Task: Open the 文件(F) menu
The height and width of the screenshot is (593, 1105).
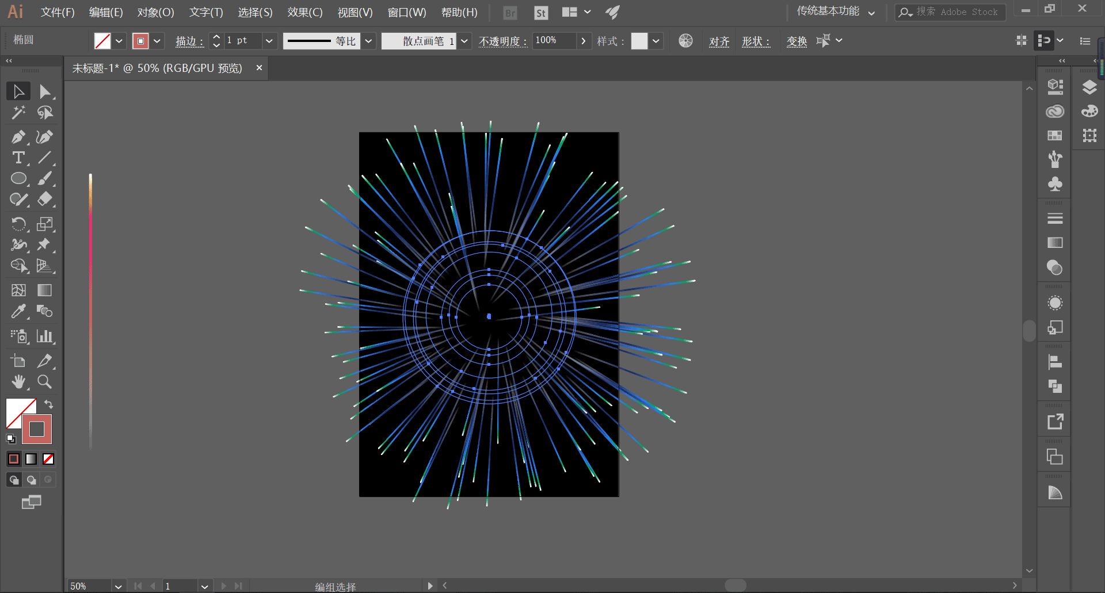Action: click(x=58, y=12)
